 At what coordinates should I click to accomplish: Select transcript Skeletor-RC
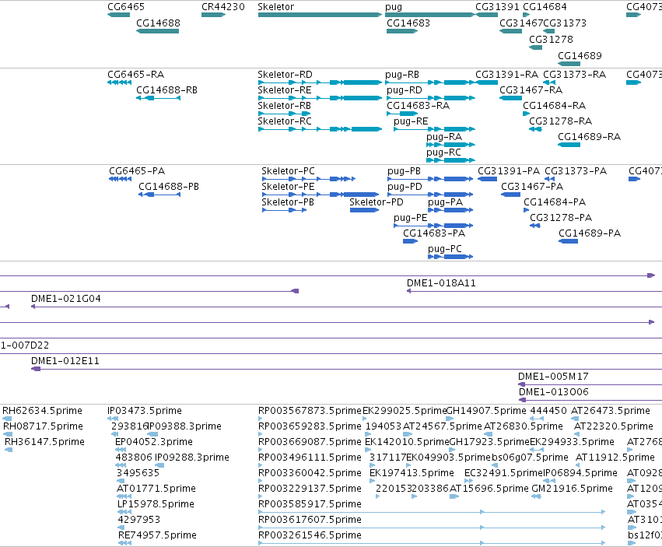point(320,129)
